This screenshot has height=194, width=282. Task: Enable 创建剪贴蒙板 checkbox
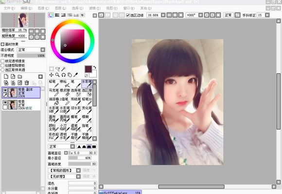click(3, 65)
